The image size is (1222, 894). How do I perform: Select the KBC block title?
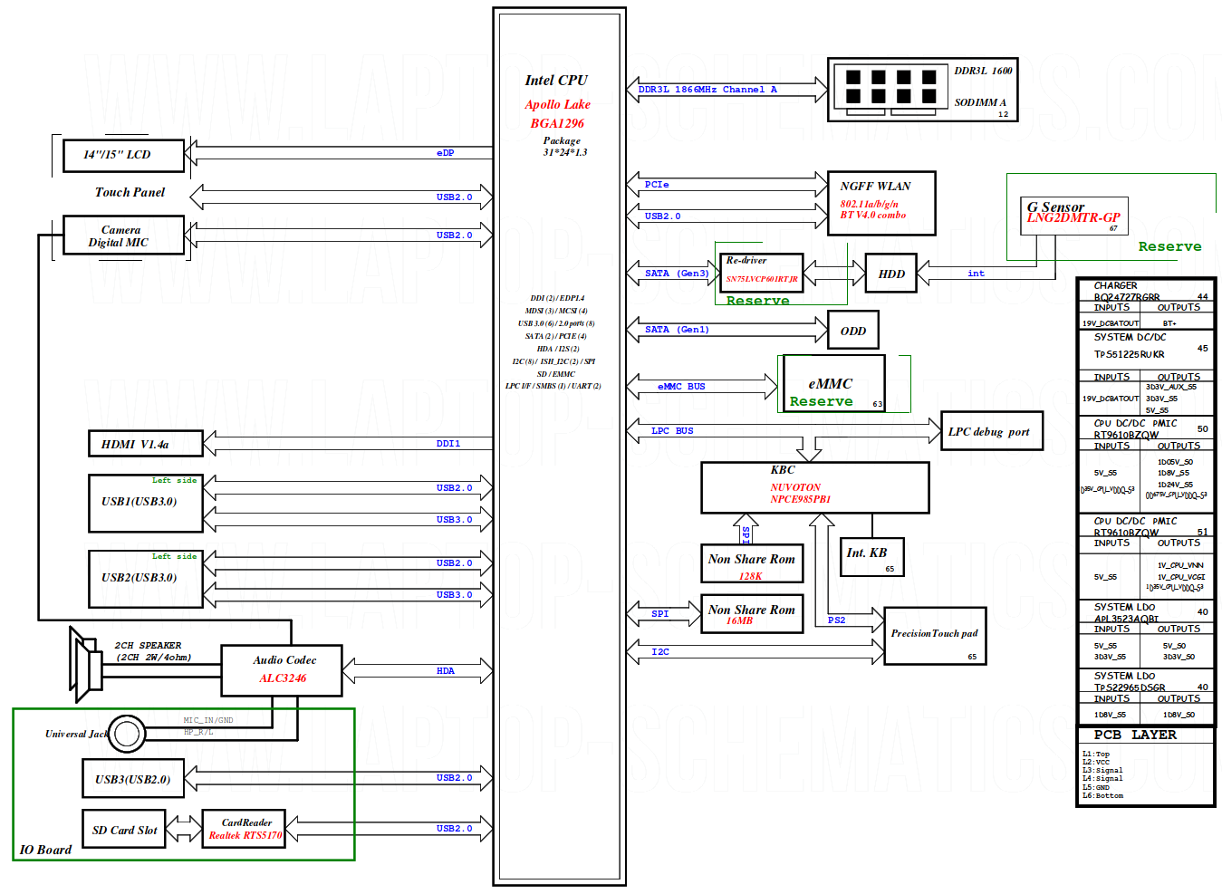783,470
